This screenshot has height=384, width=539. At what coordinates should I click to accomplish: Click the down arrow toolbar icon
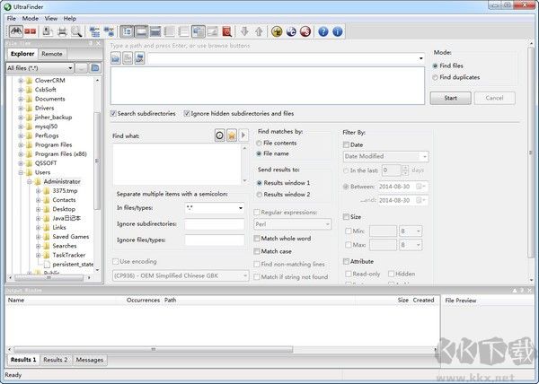click(244, 31)
